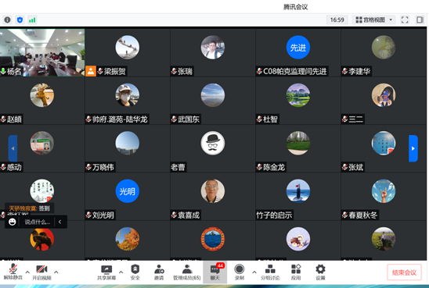Click the 16:59 meeting timer
The image size is (429, 288).
337,20
